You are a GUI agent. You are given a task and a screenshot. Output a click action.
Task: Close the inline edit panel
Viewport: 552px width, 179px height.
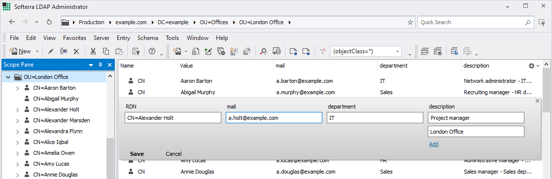537,101
